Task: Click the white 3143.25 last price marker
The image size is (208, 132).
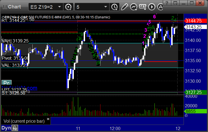Action: 195,27
